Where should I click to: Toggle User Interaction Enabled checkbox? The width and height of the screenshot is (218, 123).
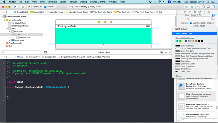click(x=191, y=23)
